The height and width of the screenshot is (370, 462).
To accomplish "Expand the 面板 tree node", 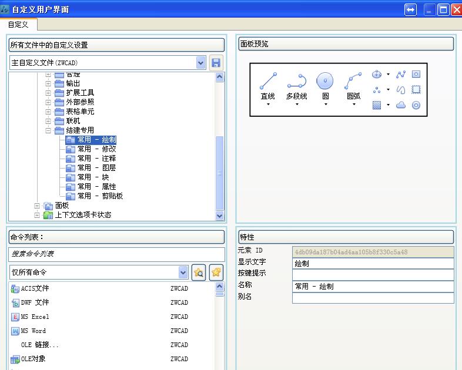I will [x=38, y=206].
